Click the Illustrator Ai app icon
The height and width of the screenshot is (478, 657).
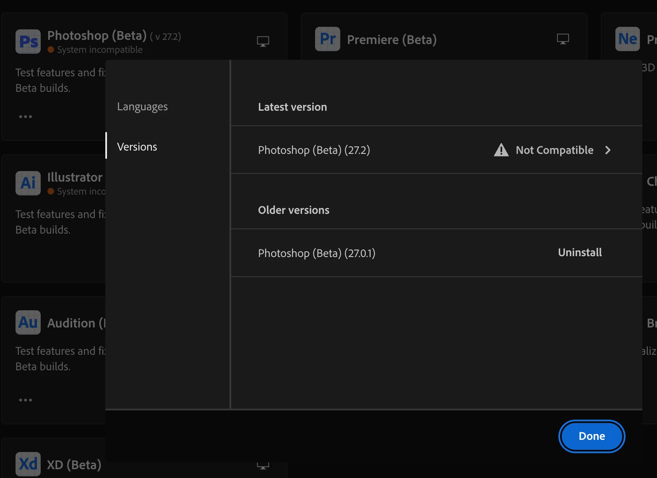point(28,183)
